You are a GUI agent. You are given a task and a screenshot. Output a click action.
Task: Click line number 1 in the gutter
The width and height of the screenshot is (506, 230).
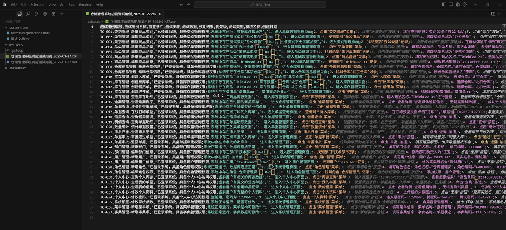93,27
